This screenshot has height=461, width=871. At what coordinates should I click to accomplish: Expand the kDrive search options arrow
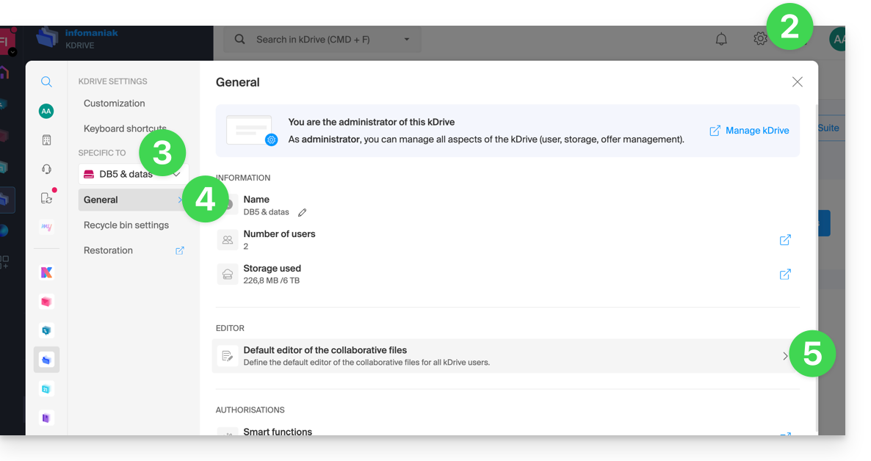coord(407,40)
